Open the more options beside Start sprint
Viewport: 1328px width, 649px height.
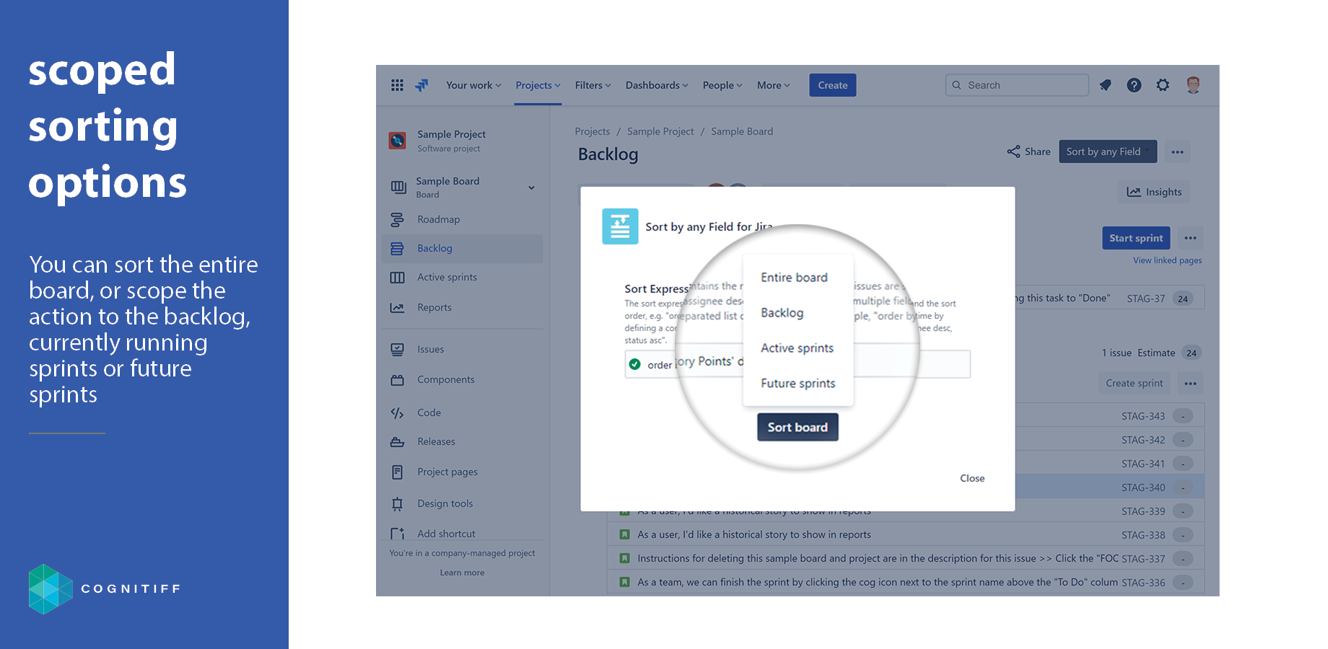[1190, 238]
